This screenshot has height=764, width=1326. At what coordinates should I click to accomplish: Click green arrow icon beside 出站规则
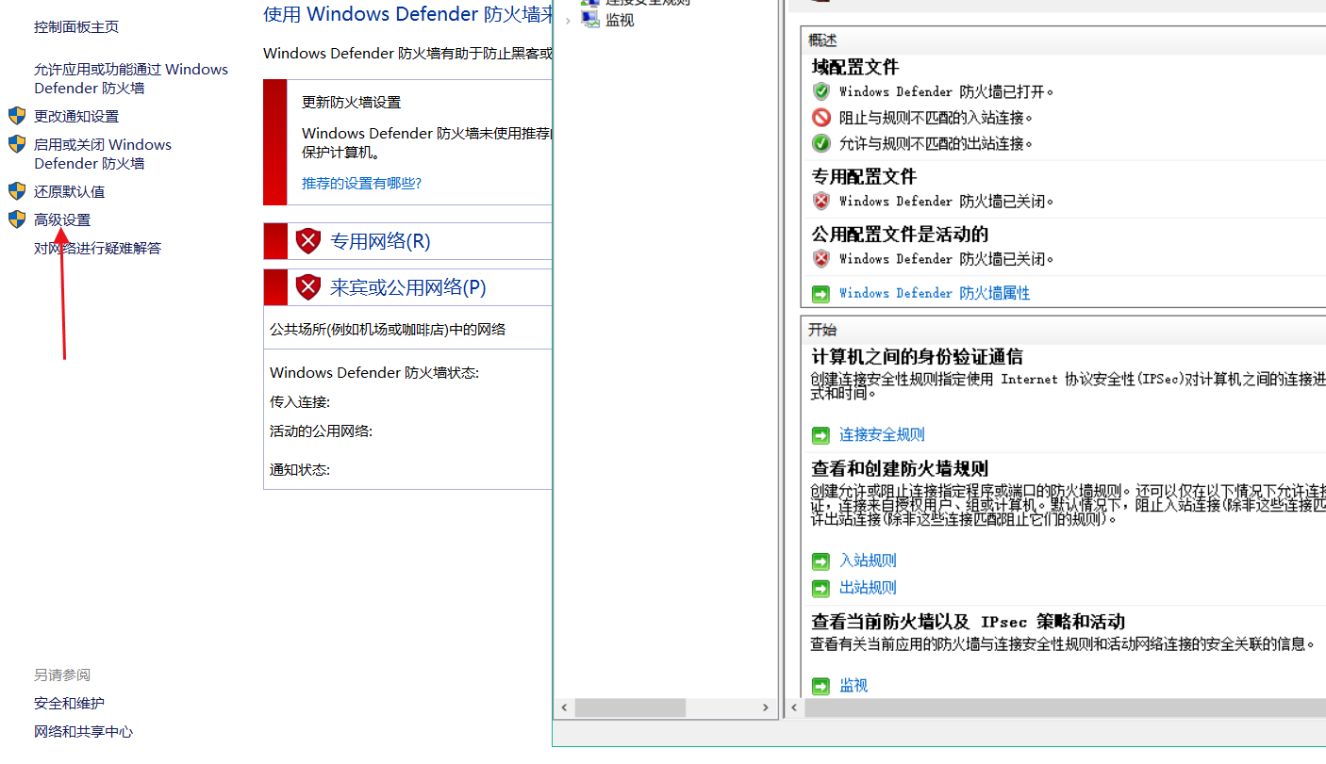pos(821,588)
